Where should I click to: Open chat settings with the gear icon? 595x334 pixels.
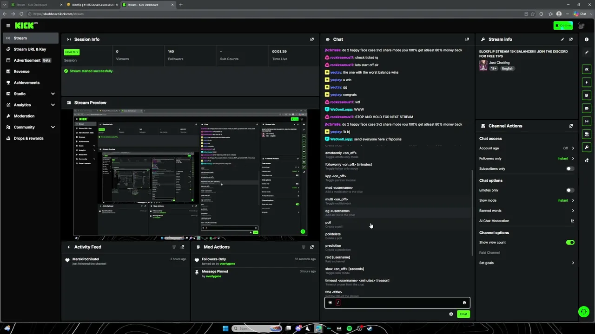pos(451,314)
